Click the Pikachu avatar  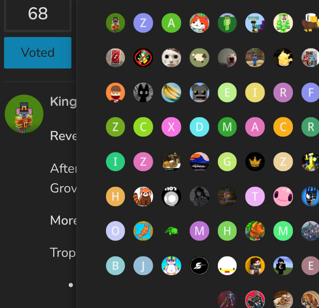click(x=283, y=58)
